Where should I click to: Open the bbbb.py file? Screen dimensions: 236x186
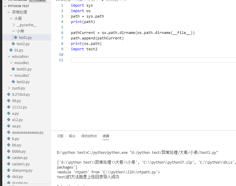click(19, 152)
